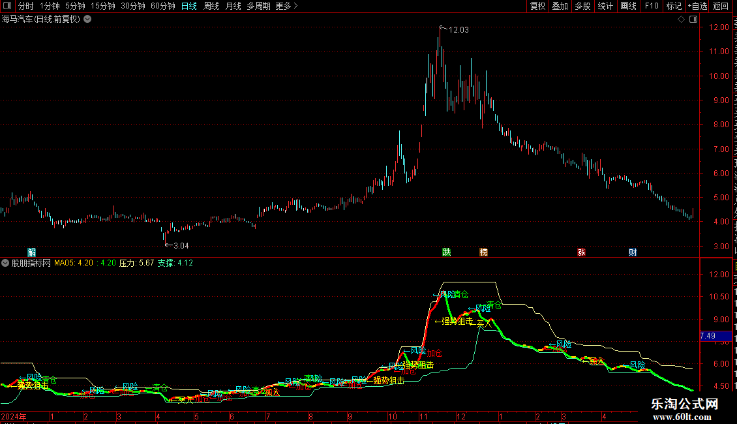The image size is (737, 424).
Task: Click the 压力: 5.67 pressure value
Action: (x=137, y=264)
